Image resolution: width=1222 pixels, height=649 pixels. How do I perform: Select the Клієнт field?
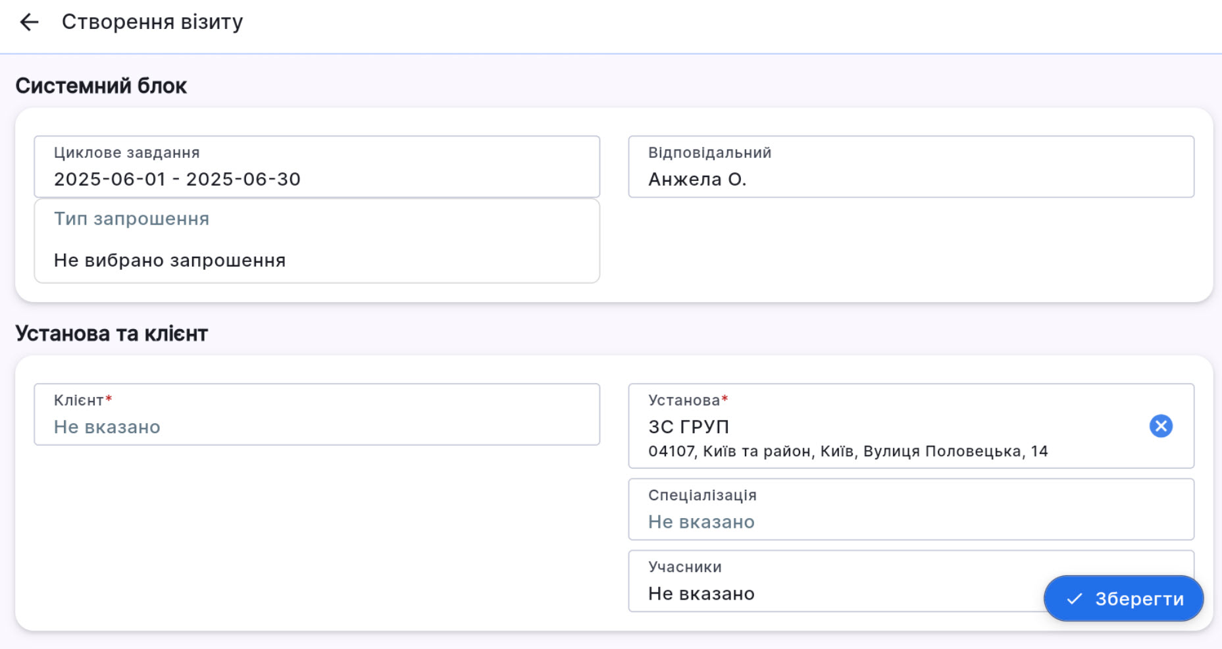click(317, 415)
